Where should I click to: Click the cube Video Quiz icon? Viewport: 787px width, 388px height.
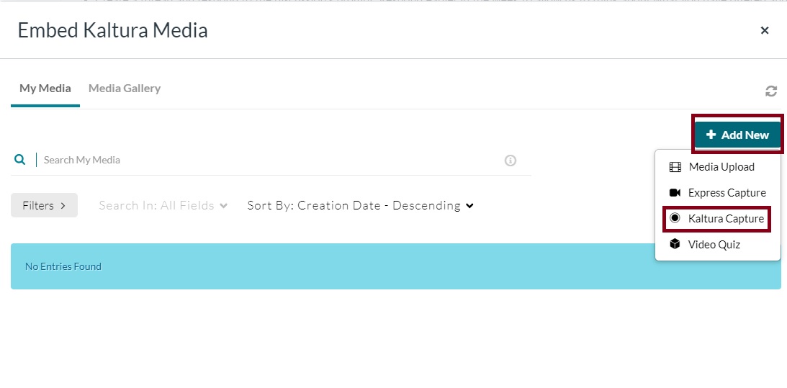click(x=675, y=245)
